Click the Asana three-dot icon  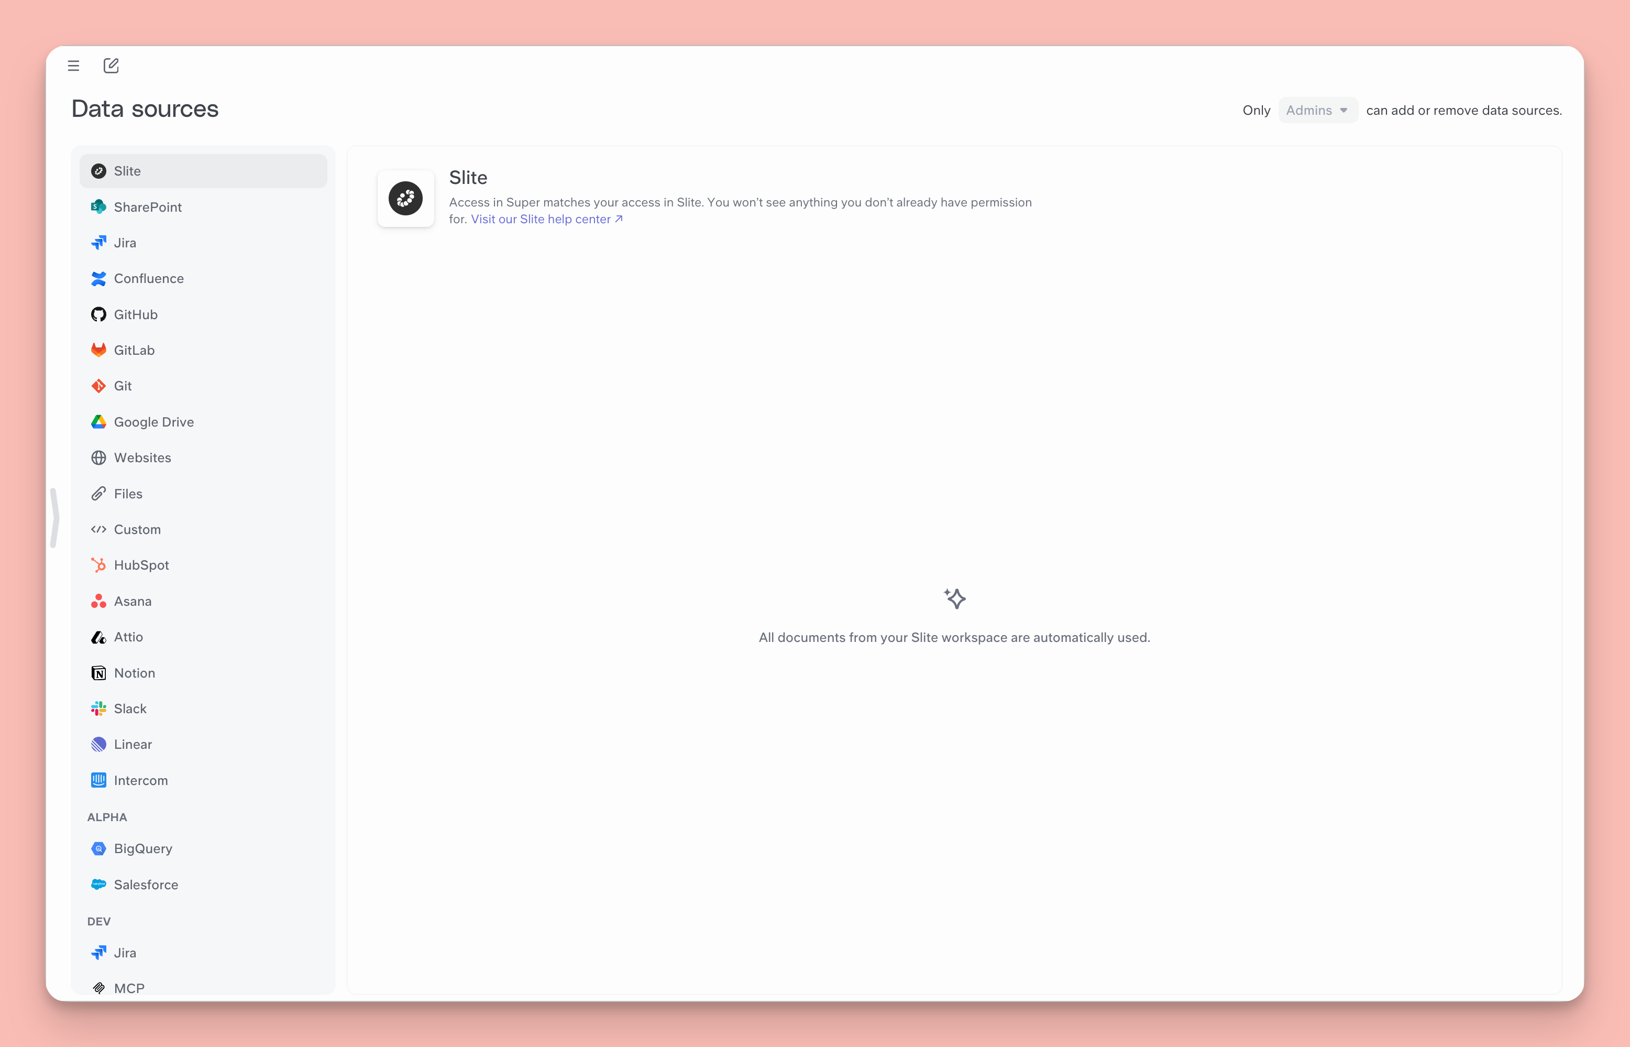[x=98, y=601]
